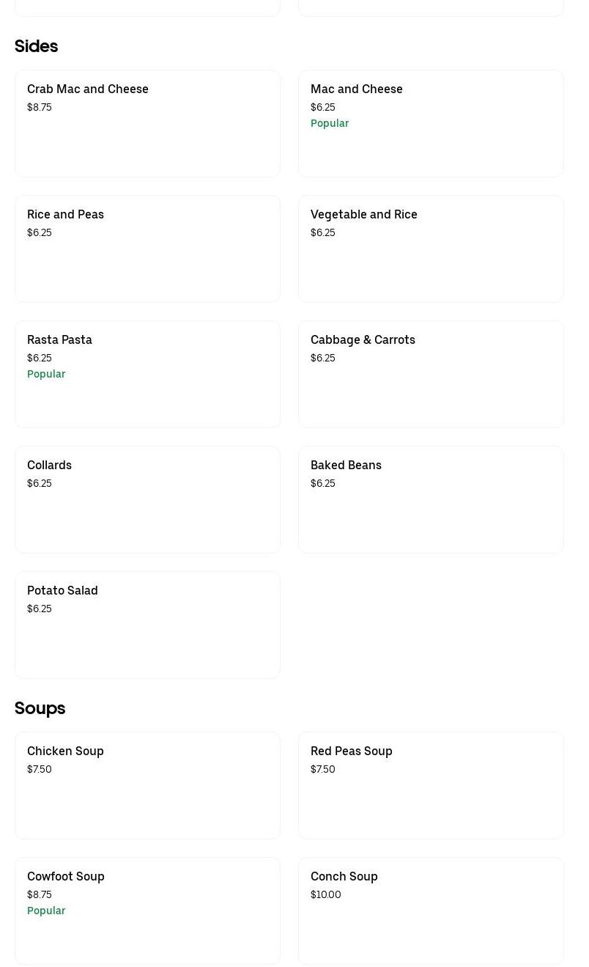The image size is (589, 967).
Task: Click the Sides section heading
Action: coord(36,46)
